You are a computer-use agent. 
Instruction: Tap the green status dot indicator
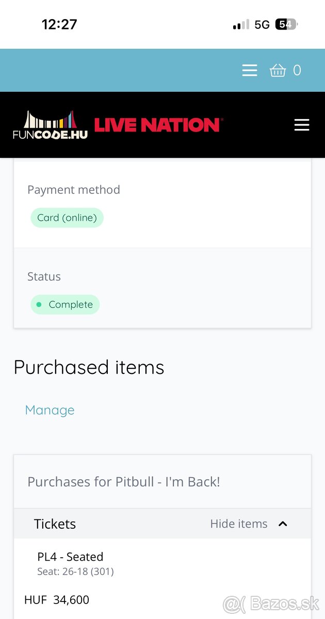[x=39, y=304]
